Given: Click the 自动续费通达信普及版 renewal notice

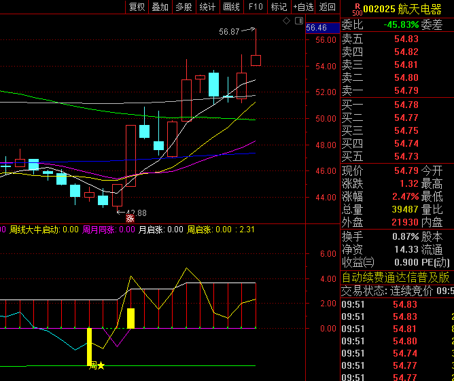Looking at the screenshot, I should (396, 277).
